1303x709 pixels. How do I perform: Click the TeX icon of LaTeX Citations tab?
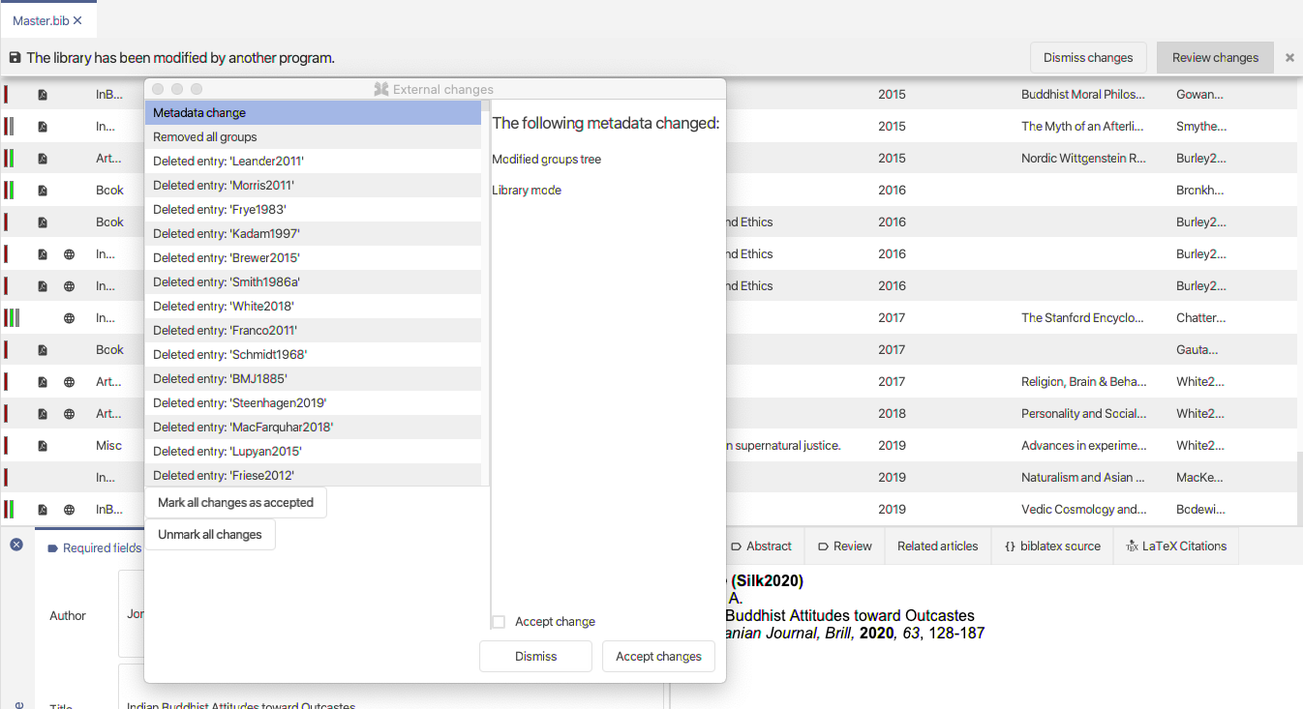(1132, 547)
